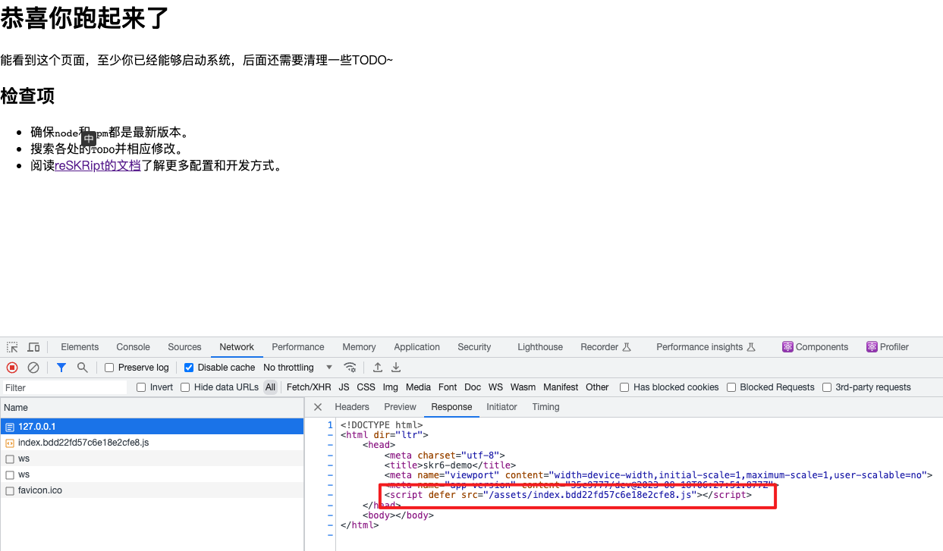Open the Security tab
This screenshot has width=943, height=551.
[x=474, y=347]
